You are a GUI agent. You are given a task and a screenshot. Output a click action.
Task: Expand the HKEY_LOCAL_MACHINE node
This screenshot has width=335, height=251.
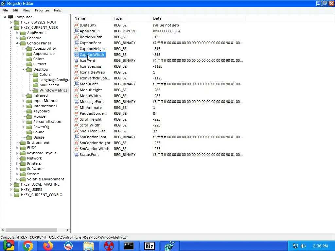coord(11,184)
